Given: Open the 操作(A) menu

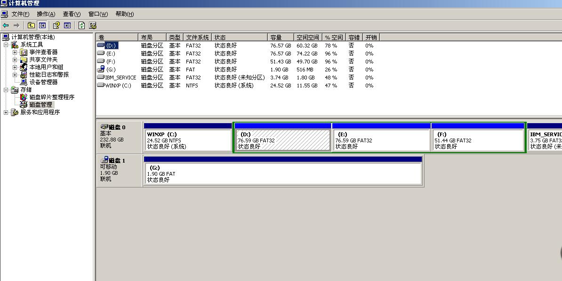Looking at the screenshot, I should (46, 14).
